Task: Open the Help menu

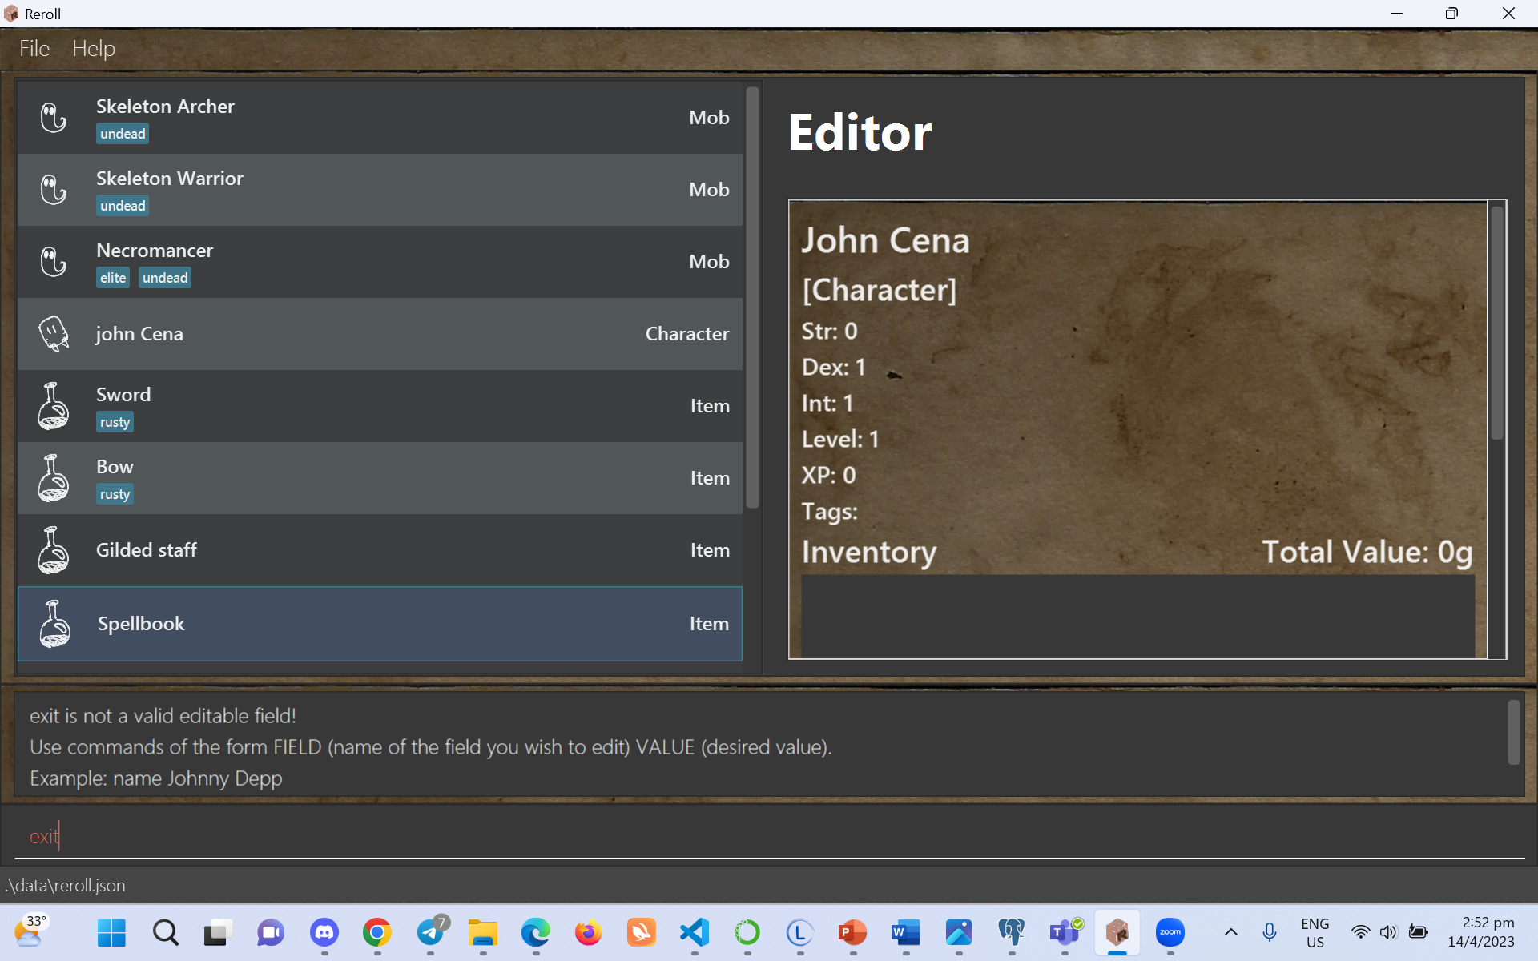Action: [94, 49]
